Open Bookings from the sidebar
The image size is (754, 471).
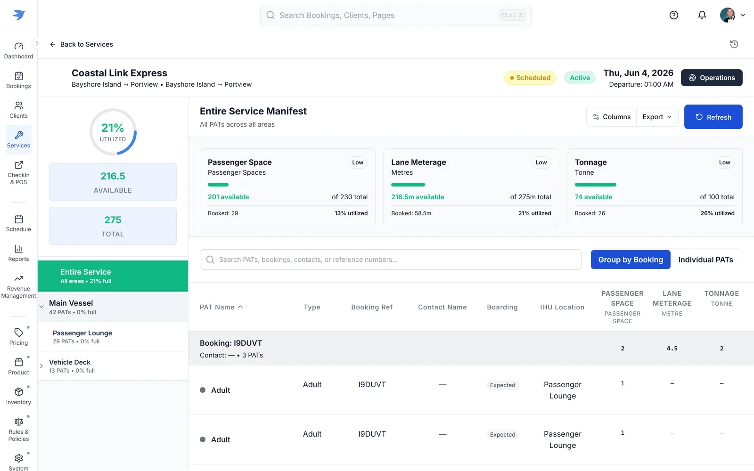click(18, 81)
